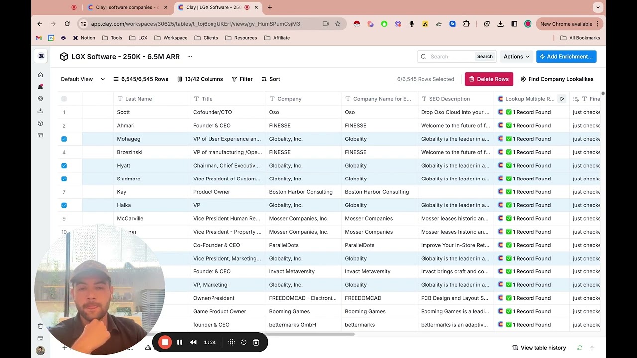Open the 13/42 Columns selector
This screenshot has height=358, width=637.
200,79
